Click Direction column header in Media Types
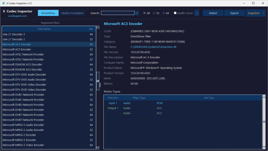The width and height of the screenshot is (268, 151). coord(113,98)
